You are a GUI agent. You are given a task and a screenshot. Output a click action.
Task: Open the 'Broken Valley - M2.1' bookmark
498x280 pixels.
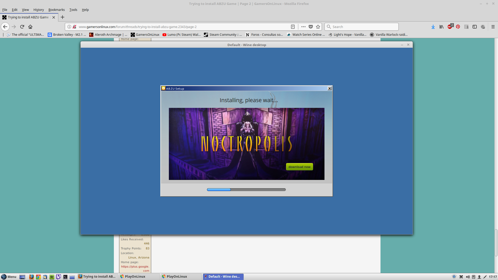(67, 34)
